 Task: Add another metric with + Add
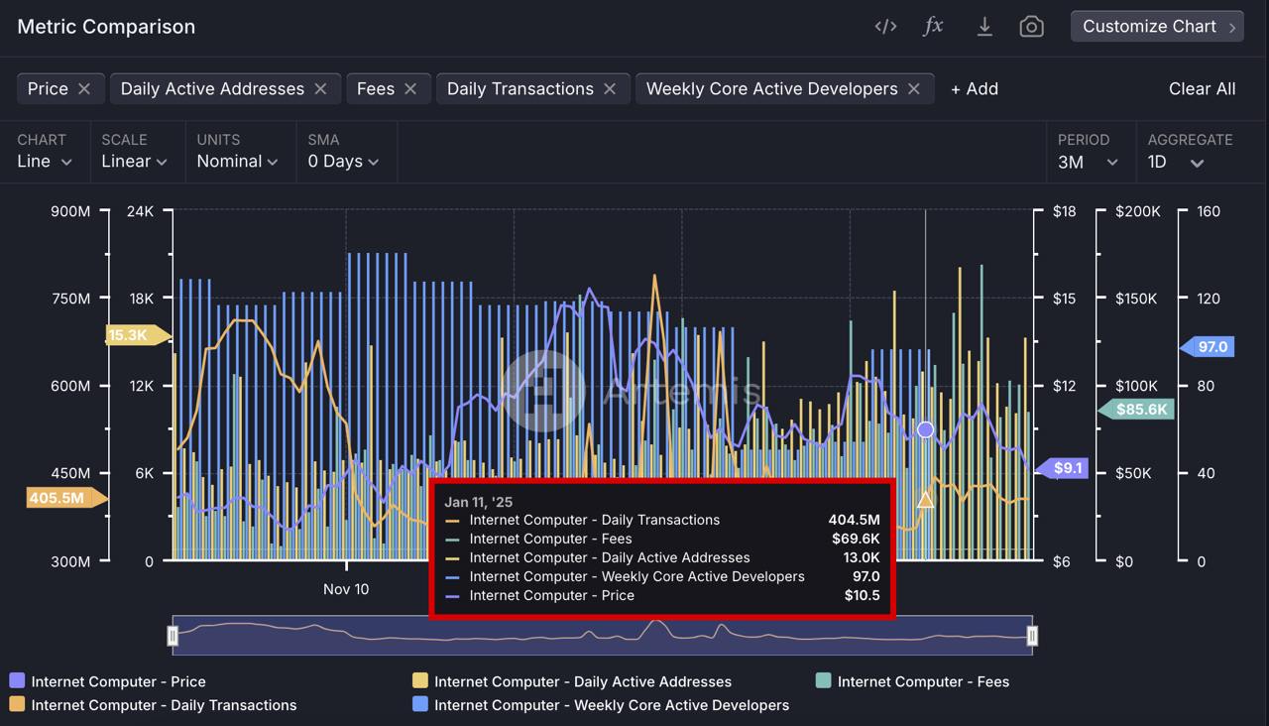(x=975, y=88)
